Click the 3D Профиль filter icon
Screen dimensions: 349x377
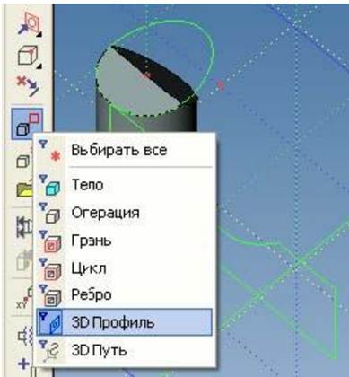[50, 322]
